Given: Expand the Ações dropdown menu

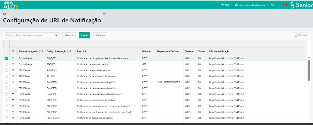Looking at the screenshot, I should coord(69,35).
